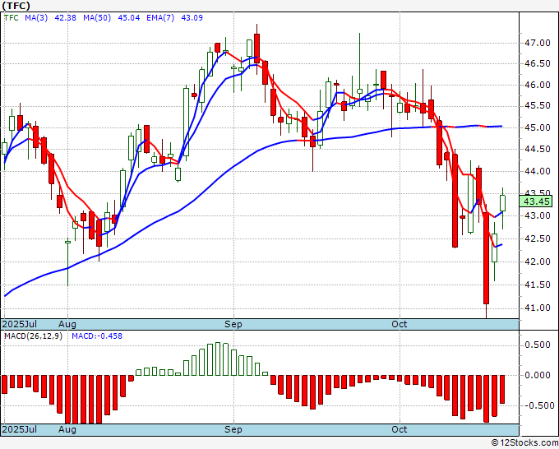Click the tallest green MACD histogram bar
Screen dimensions: 559x449
(218, 359)
